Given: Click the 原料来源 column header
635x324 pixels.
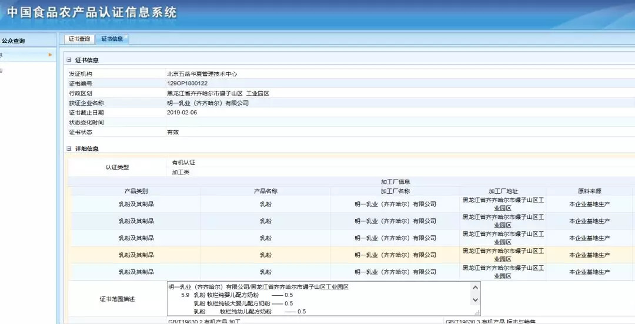Looking at the screenshot, I should pyautogui.click(x=590, y=191).
